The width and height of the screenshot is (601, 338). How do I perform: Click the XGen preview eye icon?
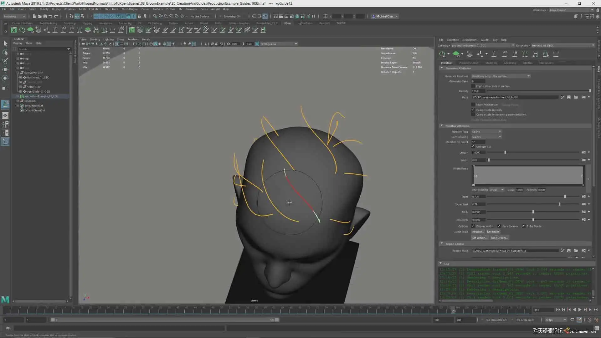pos(442,54)
